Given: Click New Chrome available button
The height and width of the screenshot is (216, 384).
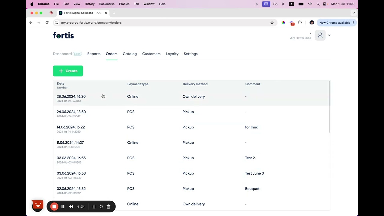Looking at the screenshot, I should tap(337, 22).
